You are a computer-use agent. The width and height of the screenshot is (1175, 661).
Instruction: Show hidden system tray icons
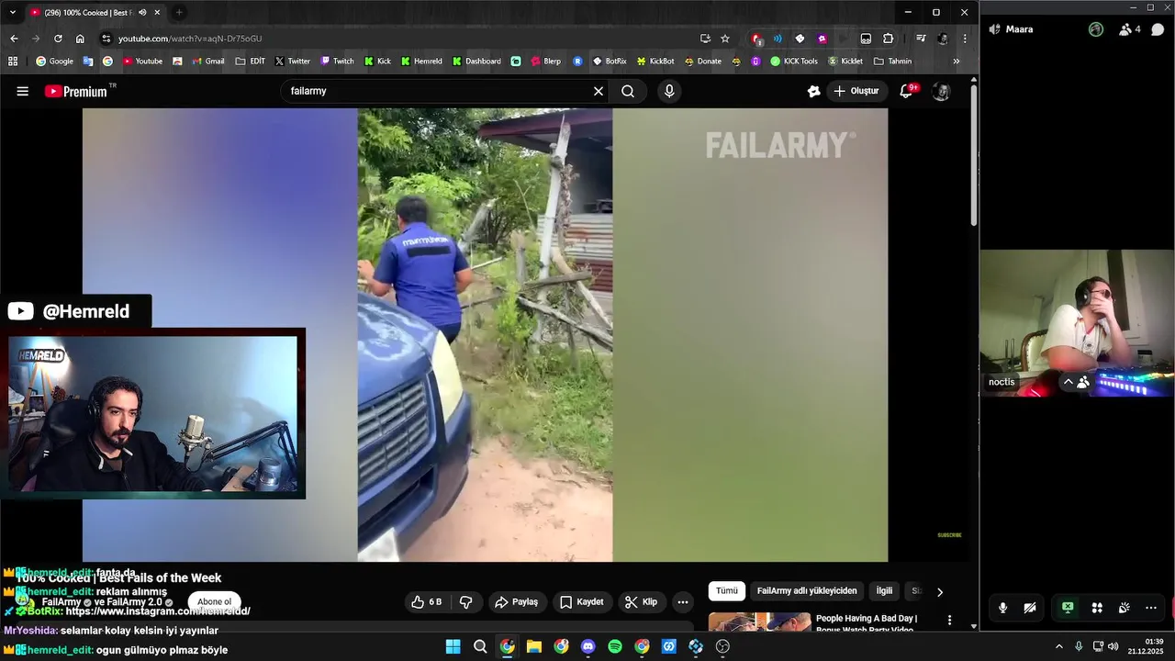tap(1058, 646)
